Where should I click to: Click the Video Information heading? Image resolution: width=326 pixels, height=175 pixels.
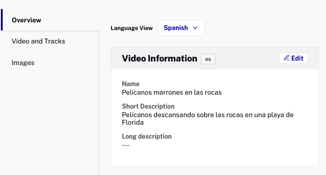pos(160,58)
